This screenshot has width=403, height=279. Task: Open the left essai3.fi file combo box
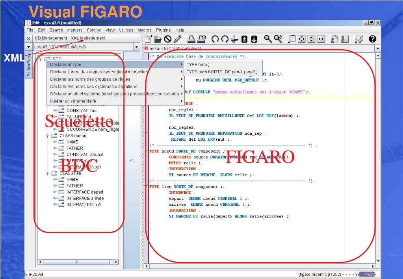coord(86,47)
